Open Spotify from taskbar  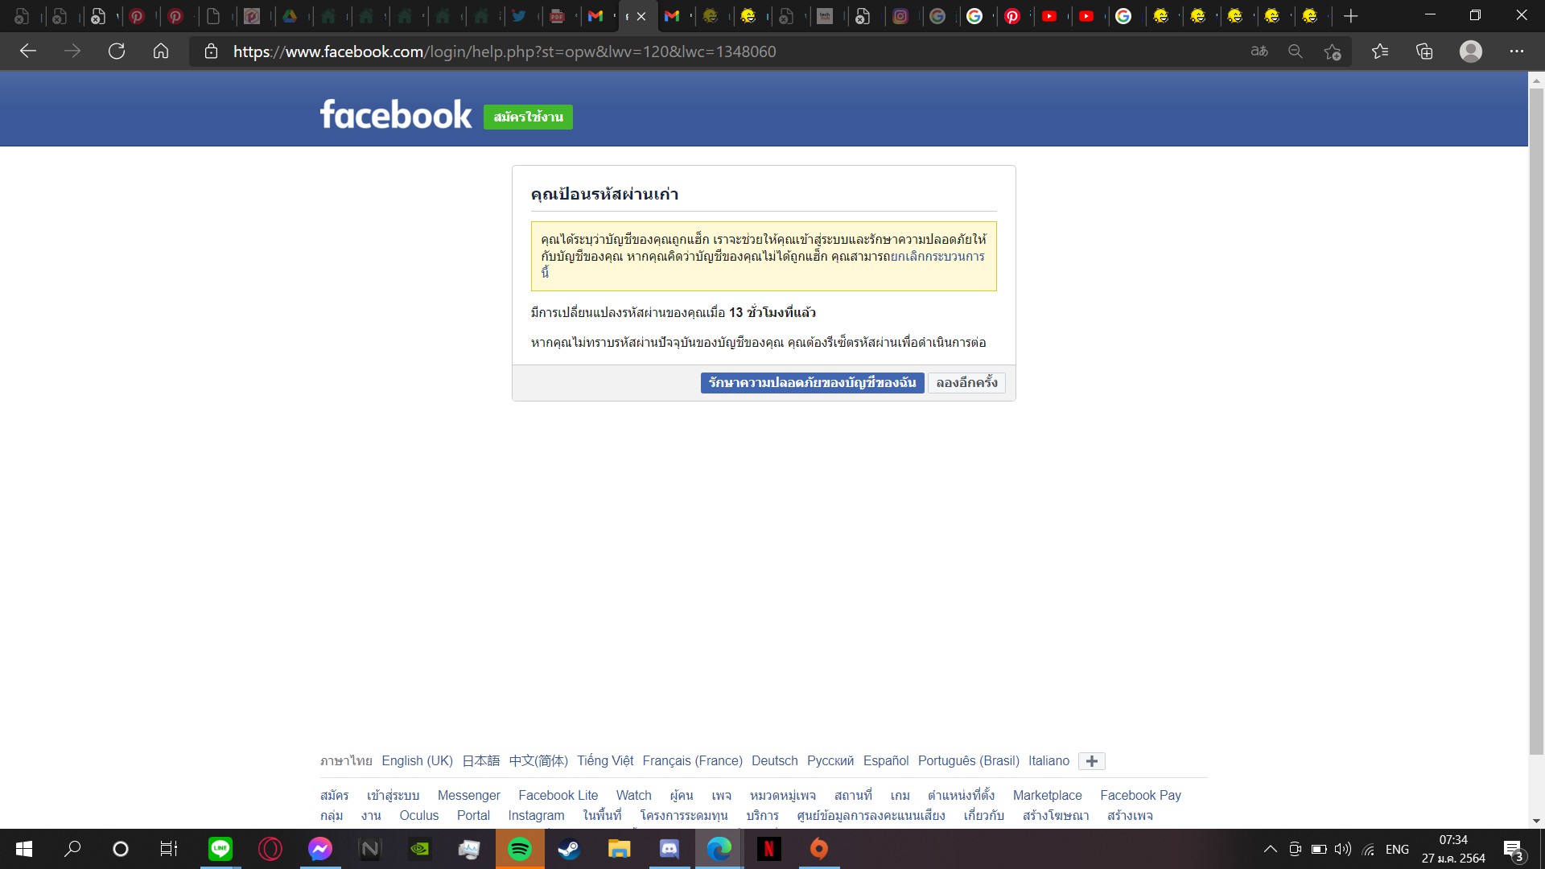520,849
